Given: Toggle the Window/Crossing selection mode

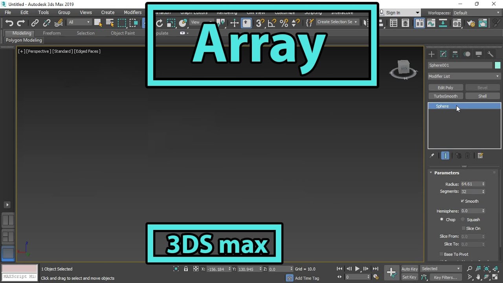Looking at the screenshot, I should [x=134, y=23].
